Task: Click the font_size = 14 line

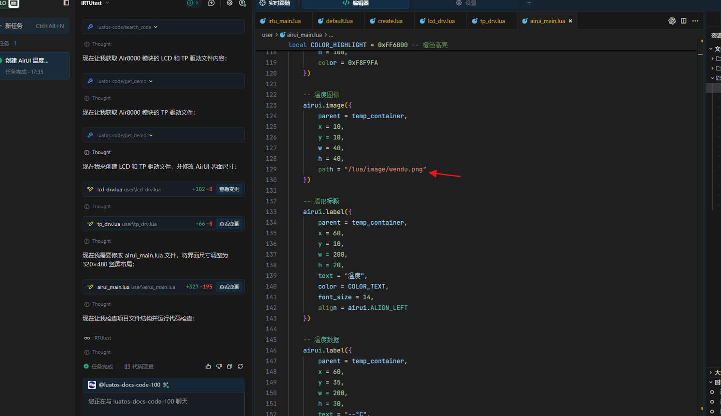Action: 346,297
